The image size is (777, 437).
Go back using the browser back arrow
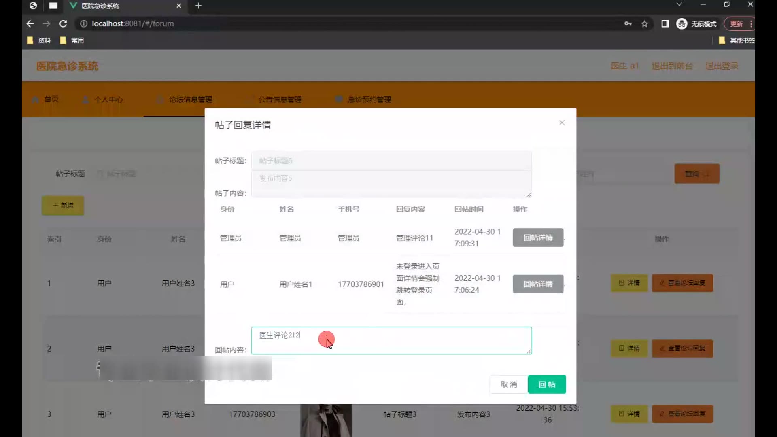[x=30, y=24]
